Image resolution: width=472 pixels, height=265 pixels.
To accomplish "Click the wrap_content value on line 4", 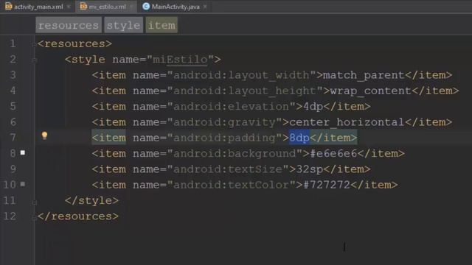I will coord(370,91).
